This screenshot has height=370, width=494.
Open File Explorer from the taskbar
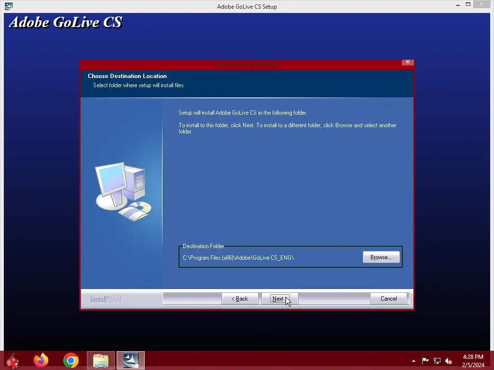click(x=101, y=360)
